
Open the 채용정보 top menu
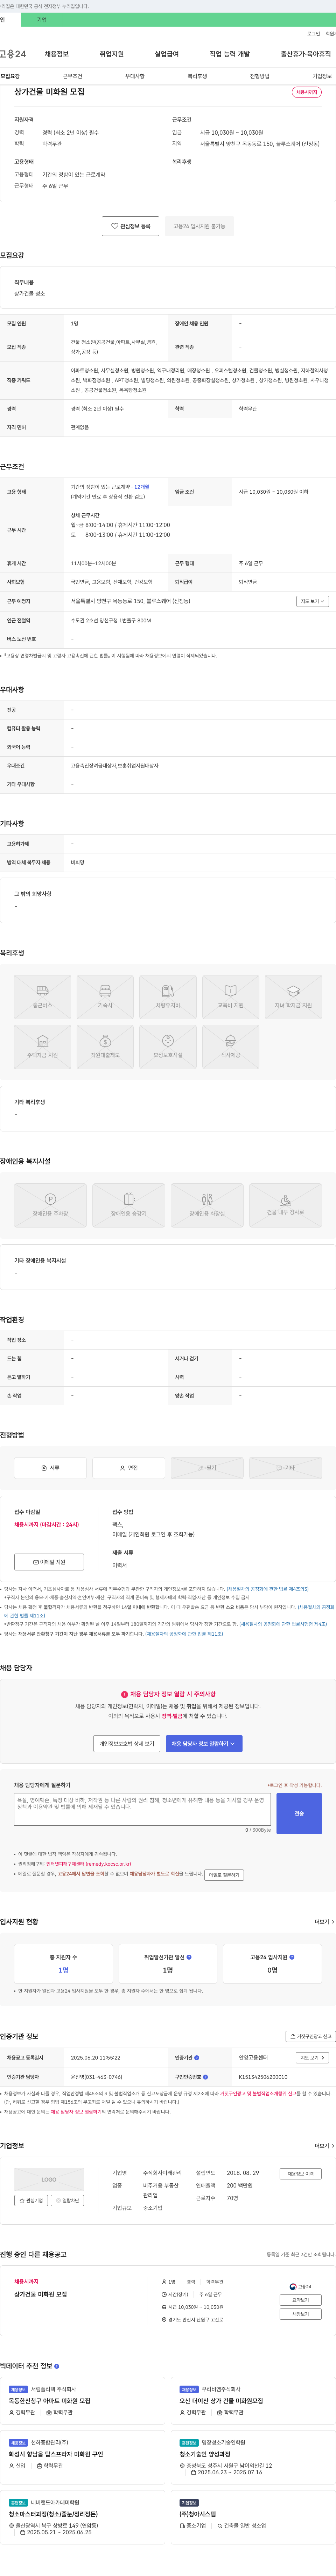57,54
